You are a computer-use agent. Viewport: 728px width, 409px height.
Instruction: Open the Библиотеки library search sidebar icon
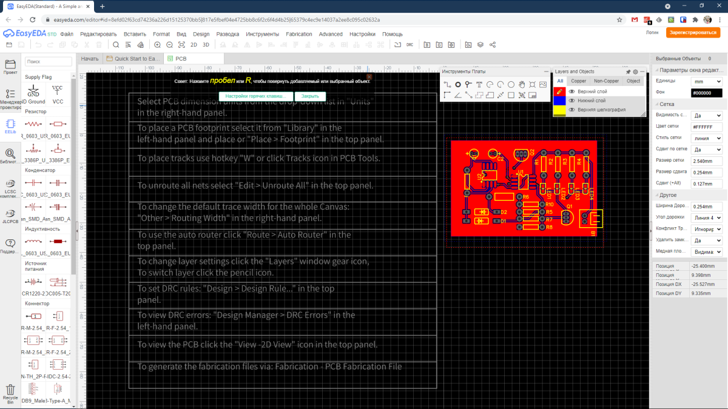click(10, 156)
